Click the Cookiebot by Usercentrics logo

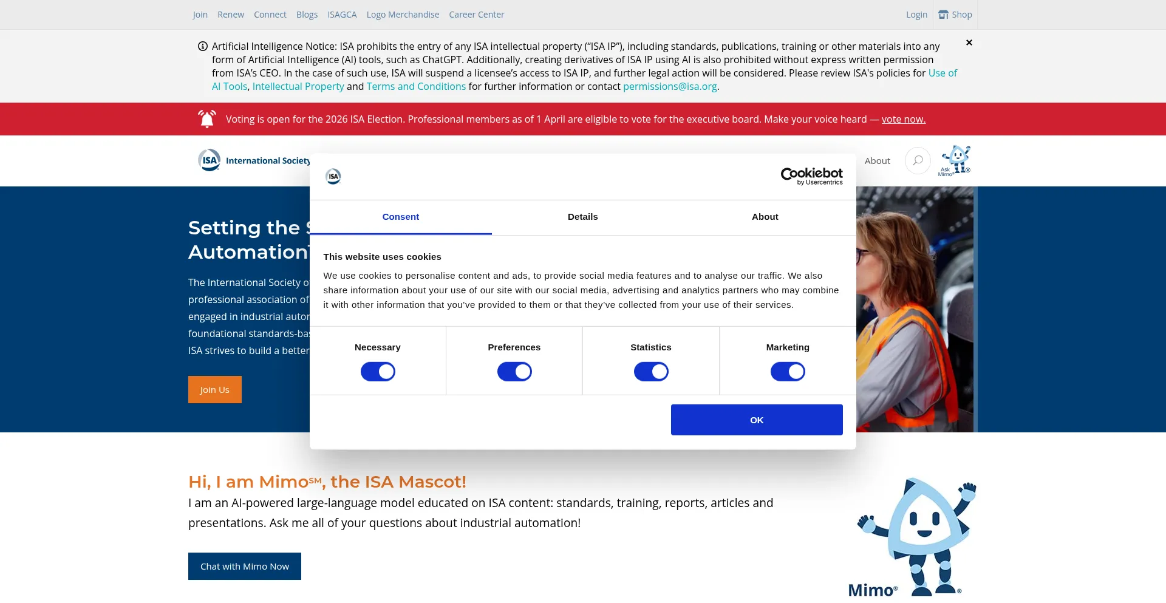812,176
